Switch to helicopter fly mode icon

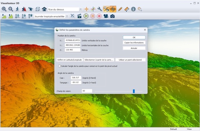tap(31, 9)
